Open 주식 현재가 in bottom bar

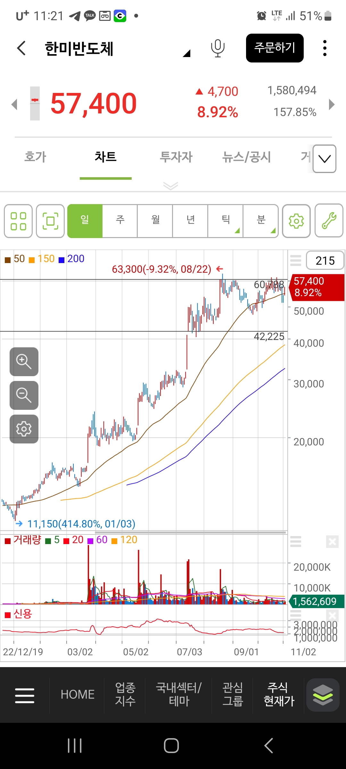pyautogui.click(x=279, y=694)
